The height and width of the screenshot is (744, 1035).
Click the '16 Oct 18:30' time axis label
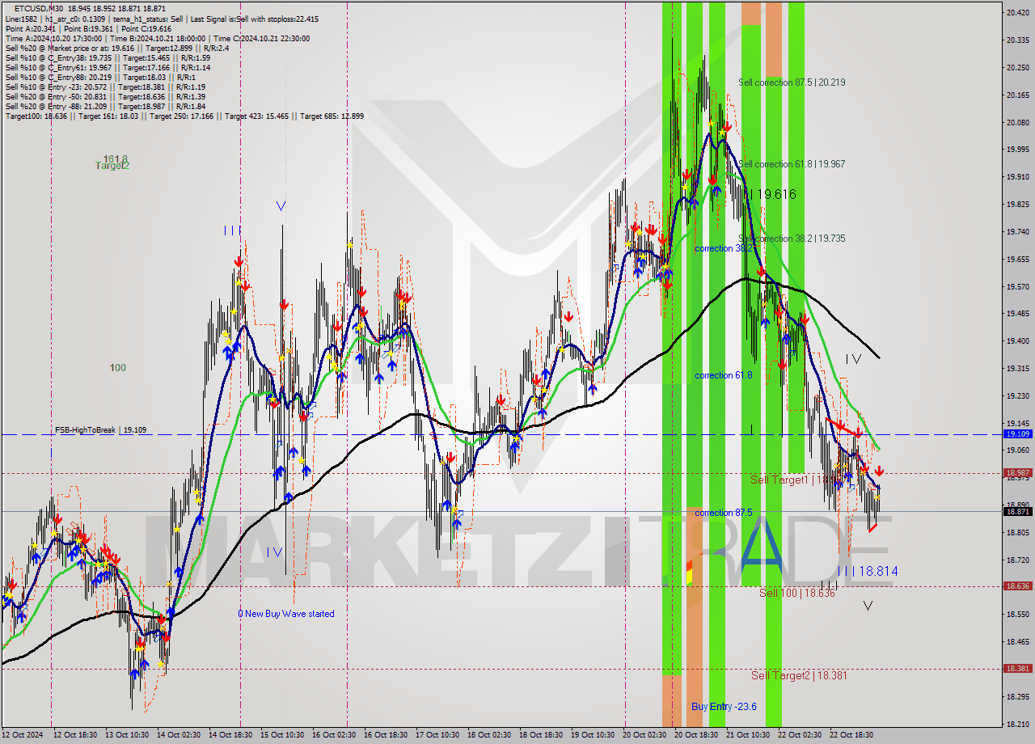(384, 735)
